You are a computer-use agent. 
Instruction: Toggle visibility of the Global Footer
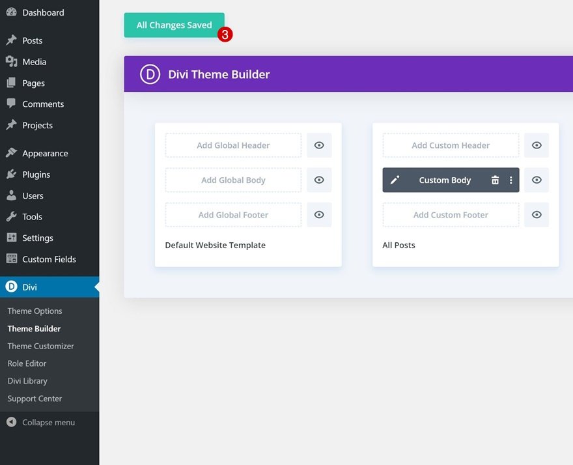click(319, 214)
